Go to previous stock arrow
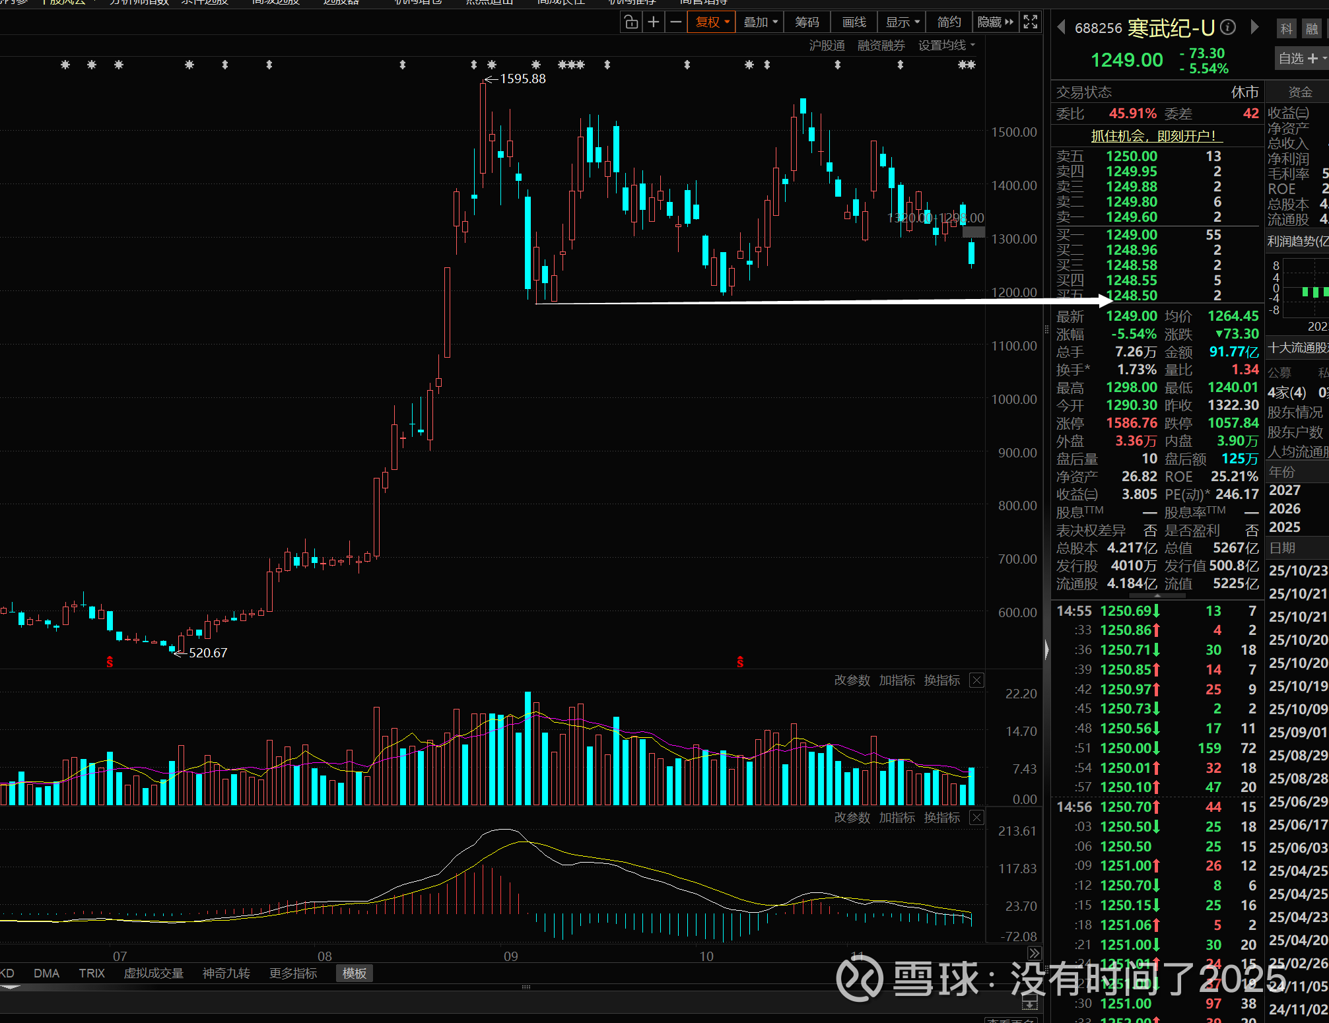 tap(1061, 27)
